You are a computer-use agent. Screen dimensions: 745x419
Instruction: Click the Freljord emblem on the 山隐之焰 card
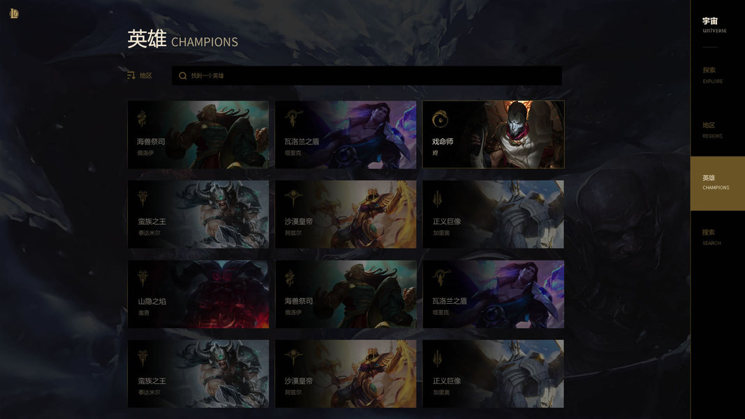click(x=142, y=278)
